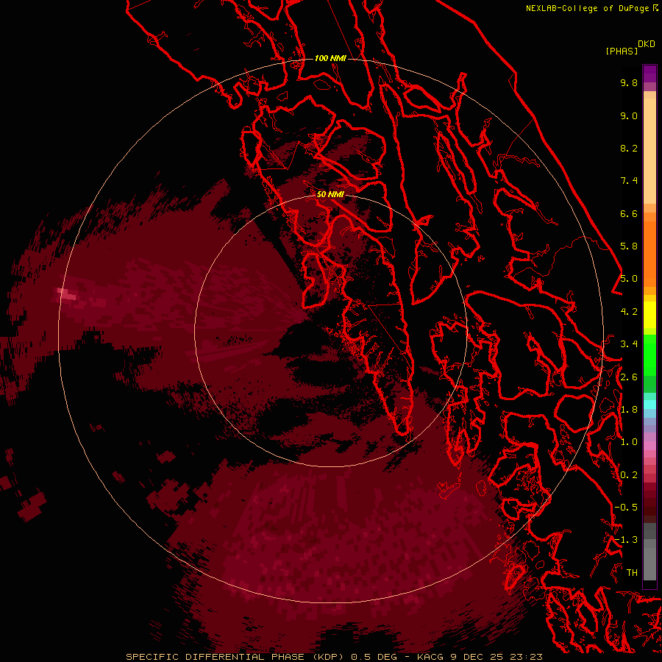This screenshot has width=662, height=662.
Task: Click the 3.4 scale value
Action: coord(629,344)
